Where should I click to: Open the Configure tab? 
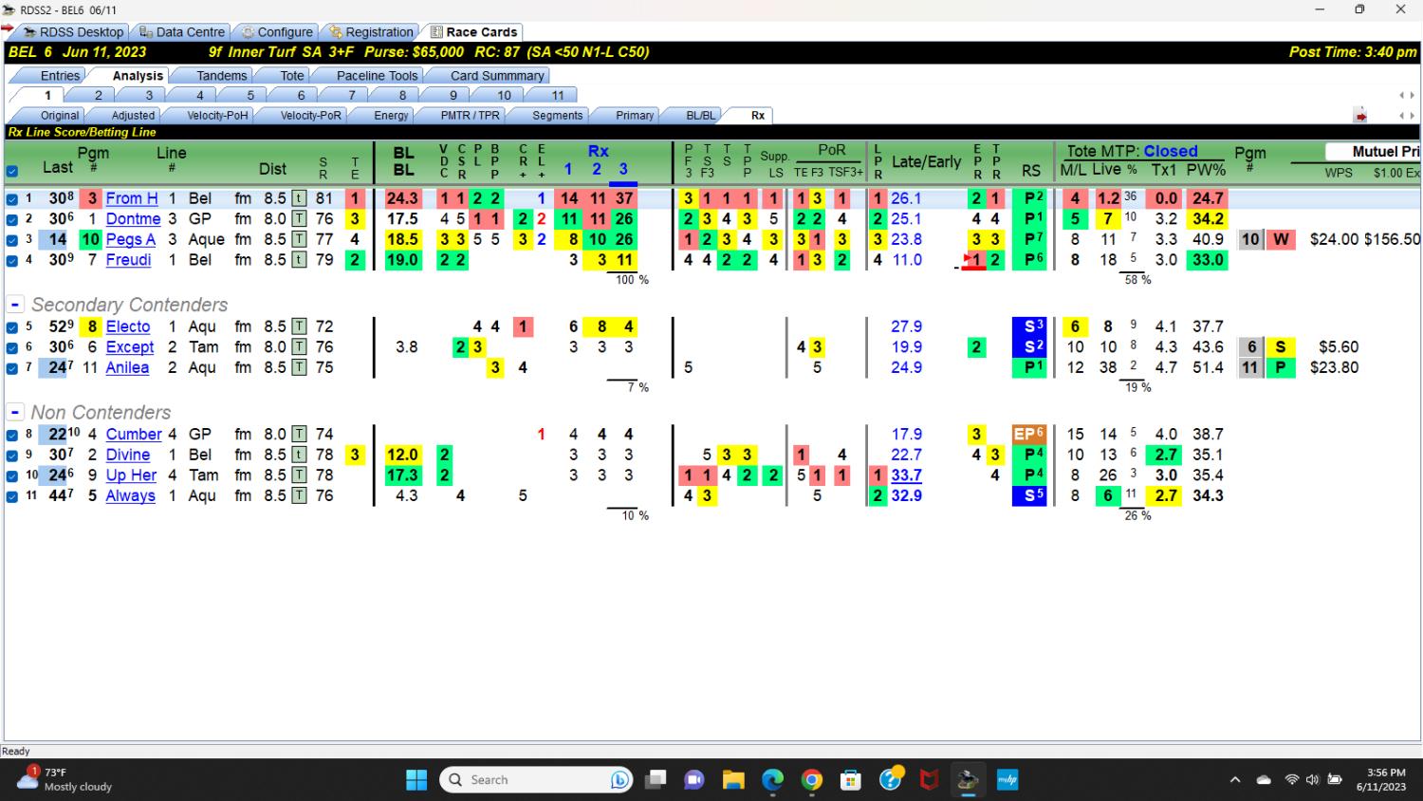[x=277, y=32]
